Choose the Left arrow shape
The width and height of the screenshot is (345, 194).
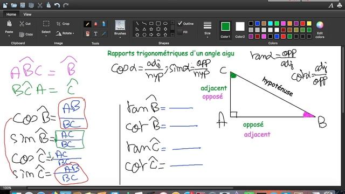158,34
